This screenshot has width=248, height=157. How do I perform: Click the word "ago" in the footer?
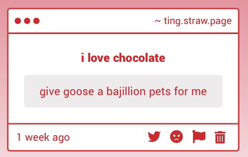(62, 138)
